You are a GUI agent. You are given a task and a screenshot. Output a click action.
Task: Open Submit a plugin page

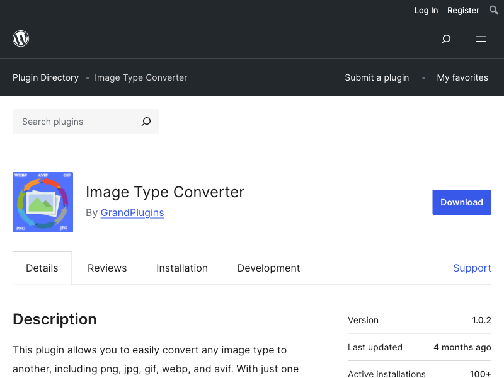[377, 77]
